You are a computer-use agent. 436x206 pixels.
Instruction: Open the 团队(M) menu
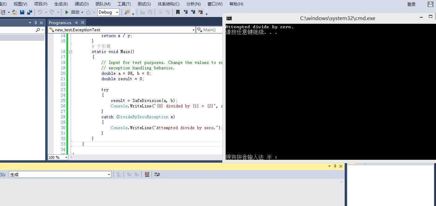(x=103, y=4)
